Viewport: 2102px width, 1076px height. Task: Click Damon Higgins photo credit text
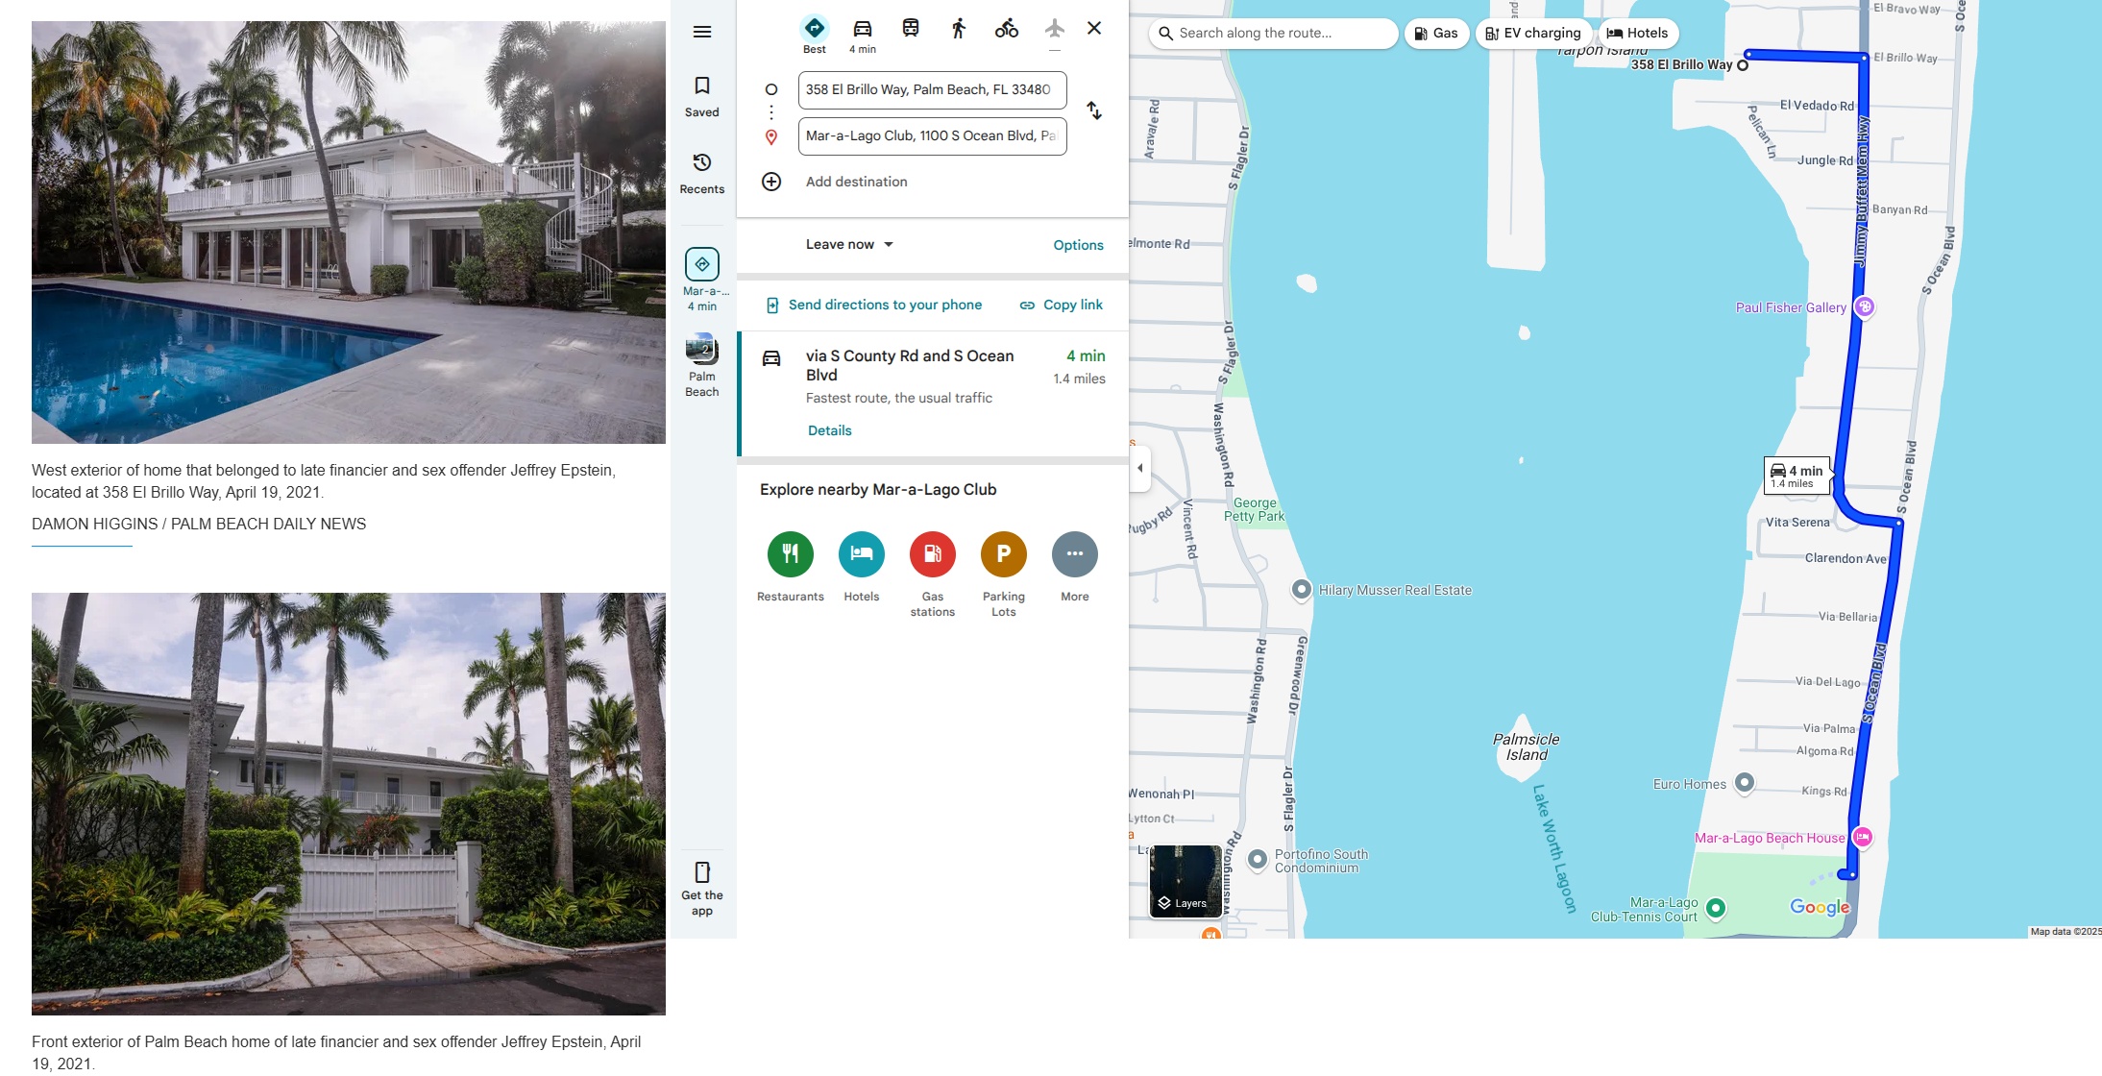(199, 524)
